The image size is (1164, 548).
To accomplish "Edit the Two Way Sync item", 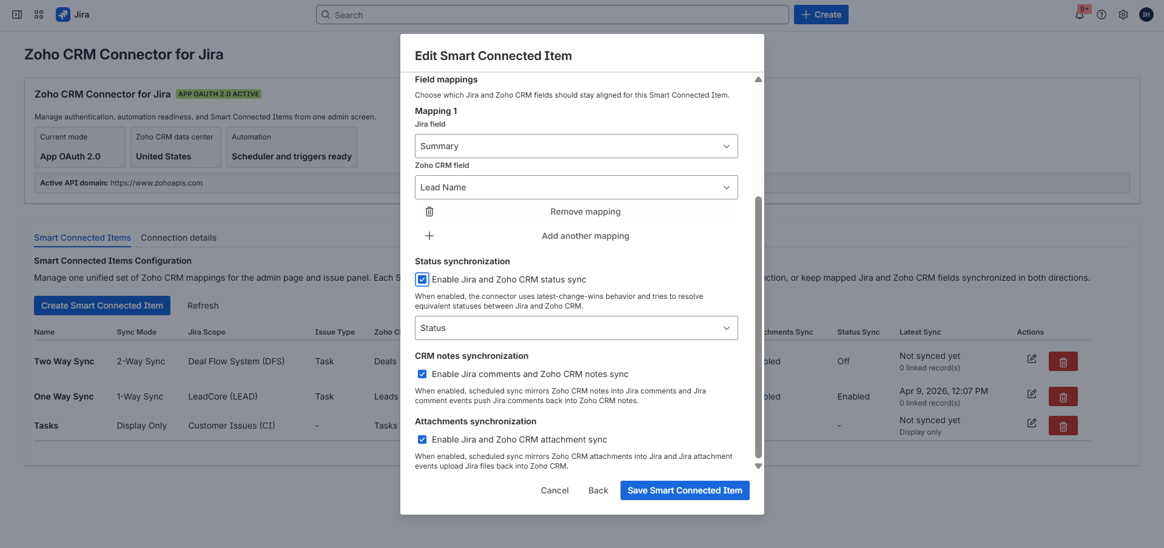I will click(1032, 359).
